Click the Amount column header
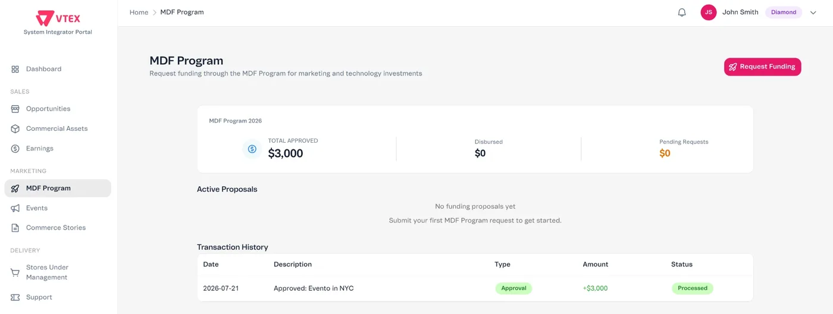This screenshot has width=833, height=314. click(x=596, y=265)
